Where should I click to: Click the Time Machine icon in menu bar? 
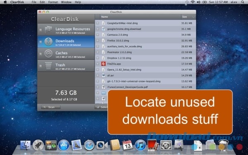(187, 2)
